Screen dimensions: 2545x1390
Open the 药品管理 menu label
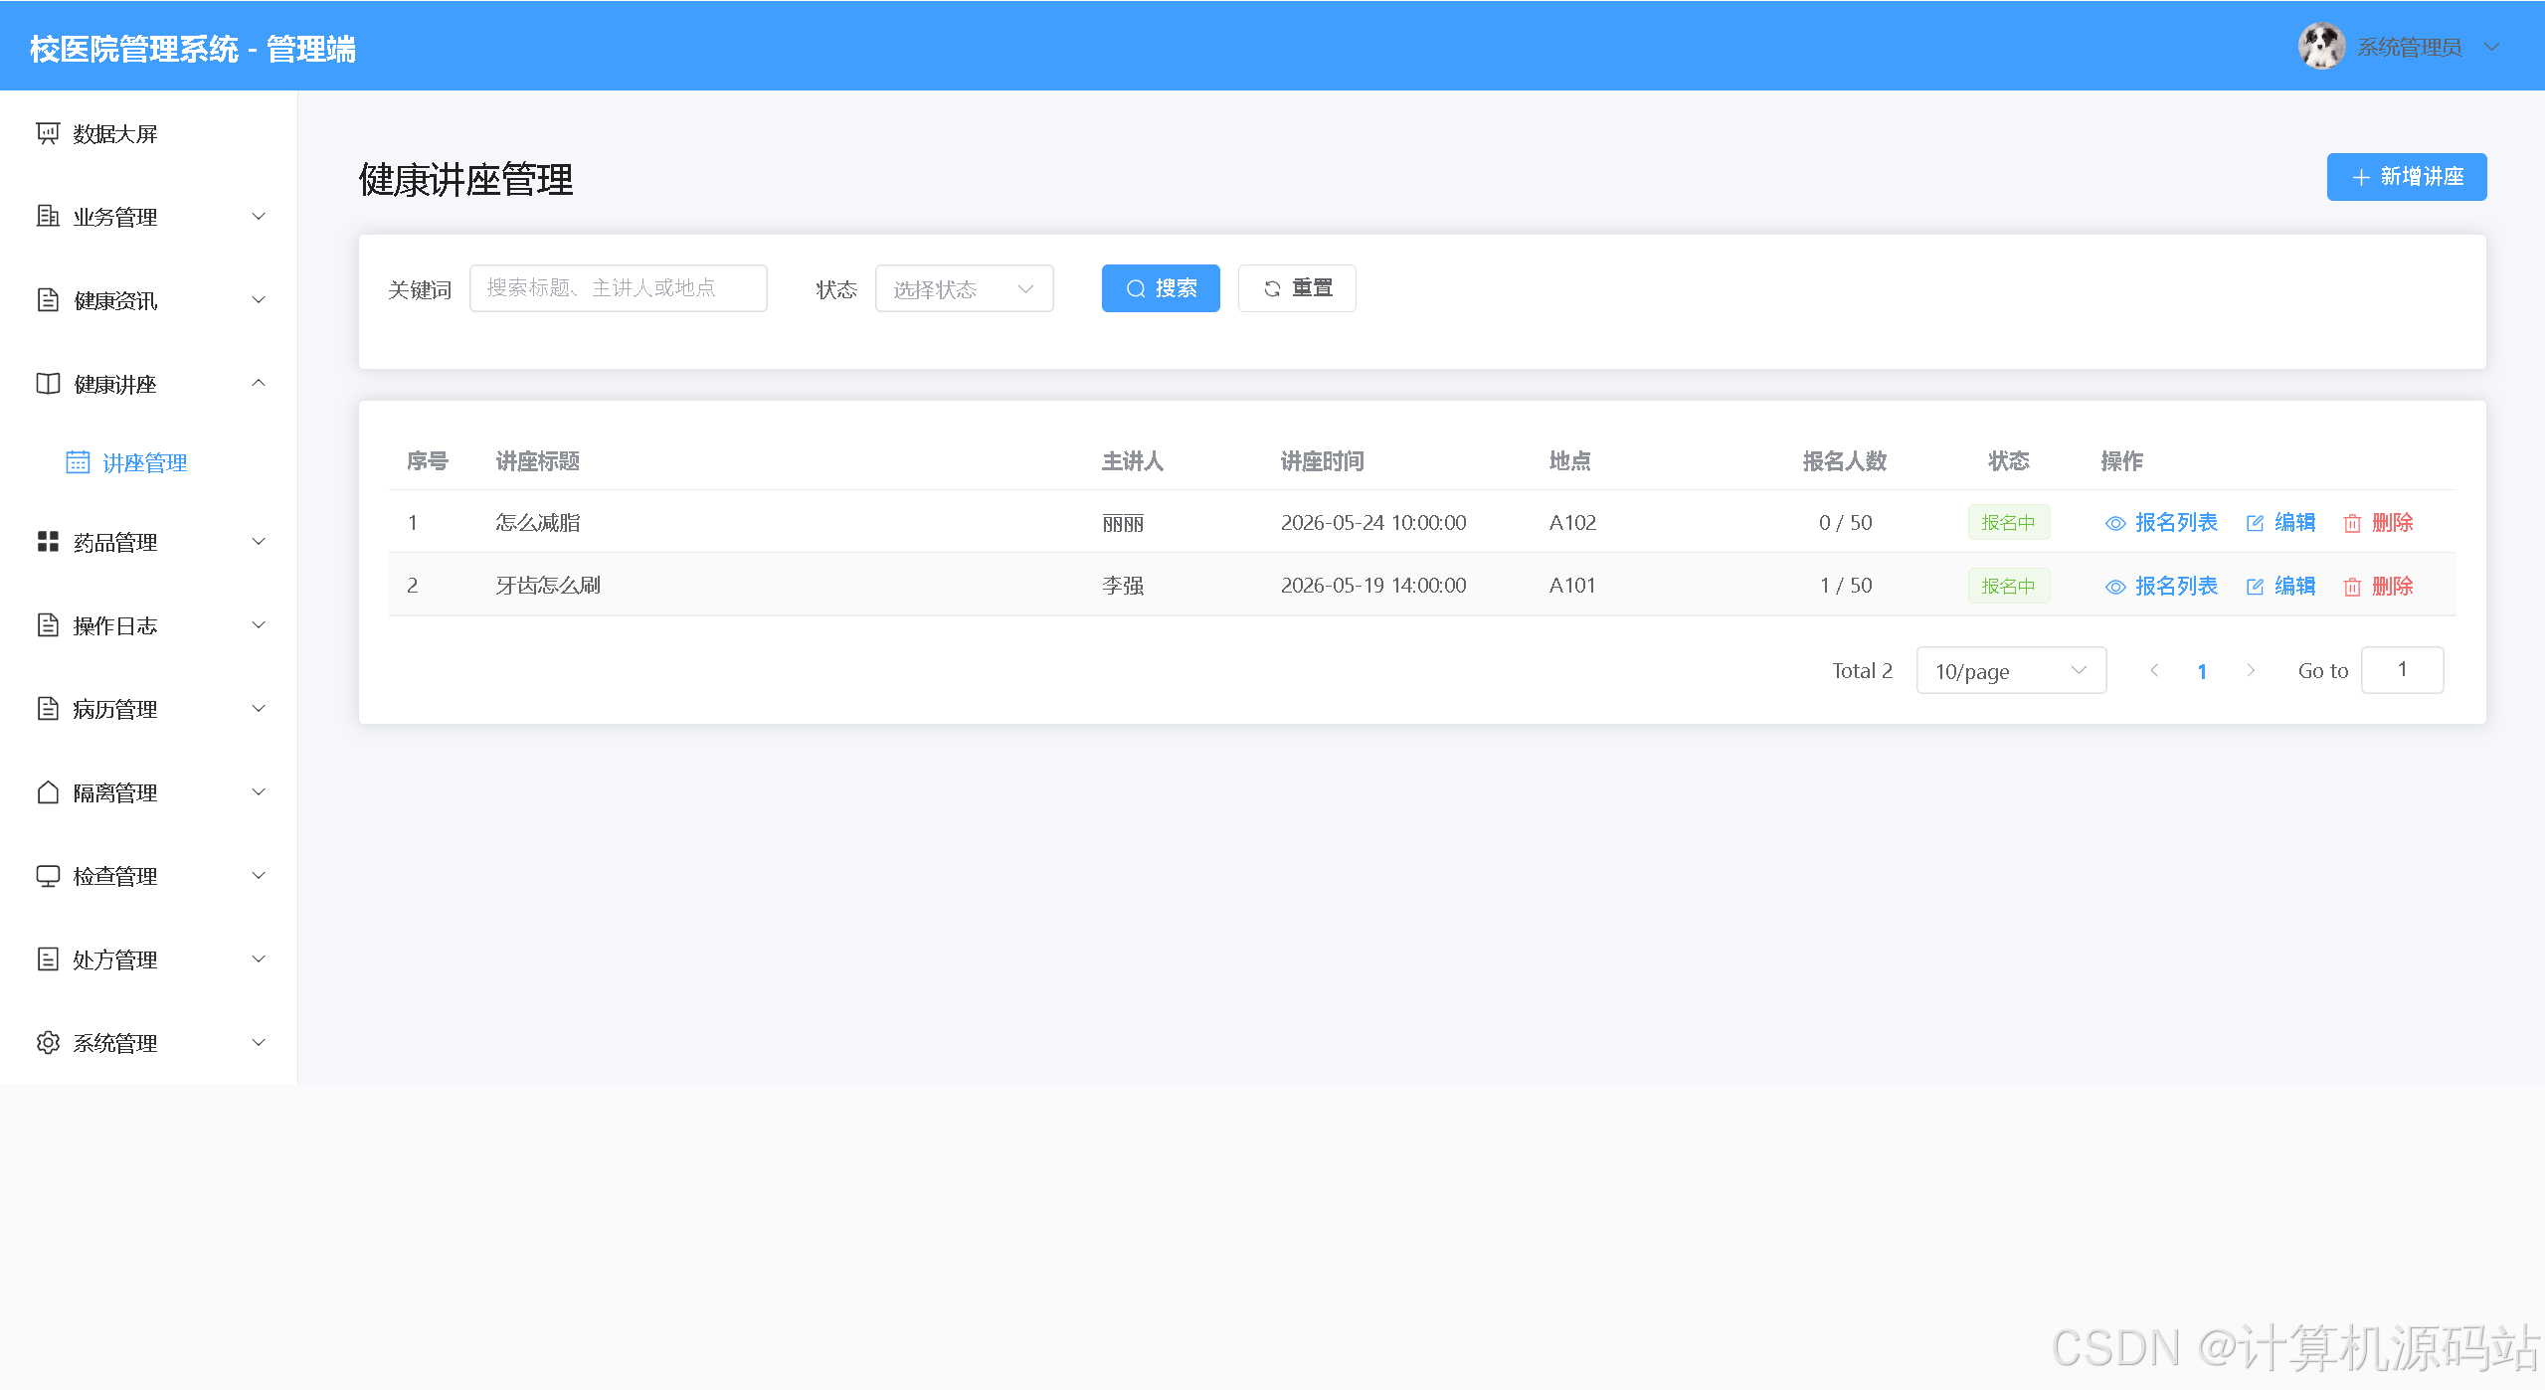click(x=115, y=543)
